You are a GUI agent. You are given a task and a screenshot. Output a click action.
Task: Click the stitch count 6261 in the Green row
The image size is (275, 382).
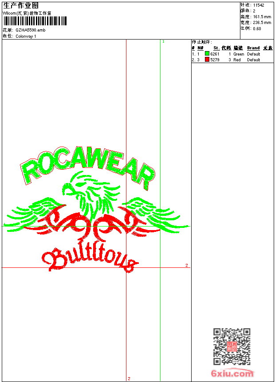(215, 54)
